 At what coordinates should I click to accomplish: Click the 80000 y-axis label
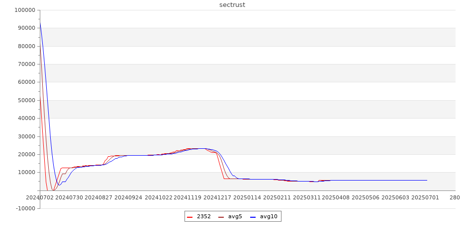26,46
